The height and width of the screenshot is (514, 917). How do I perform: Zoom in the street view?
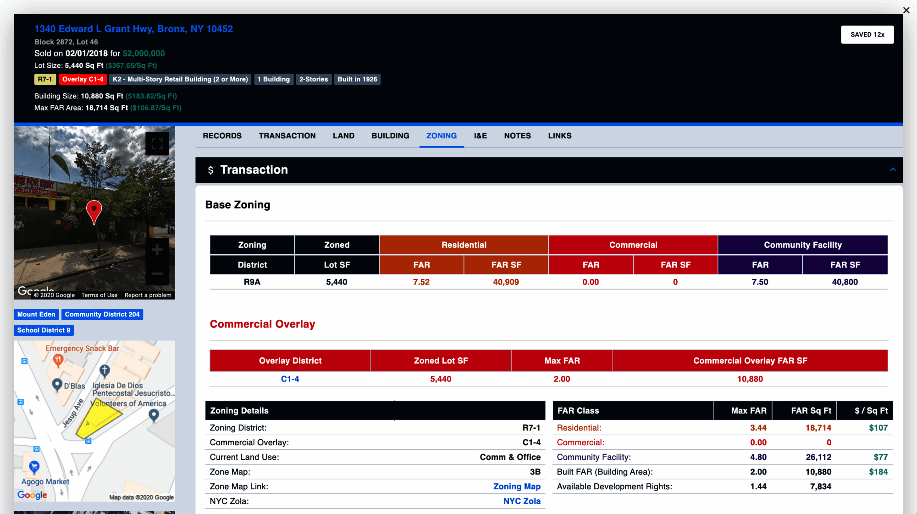[x=157, y=250]
